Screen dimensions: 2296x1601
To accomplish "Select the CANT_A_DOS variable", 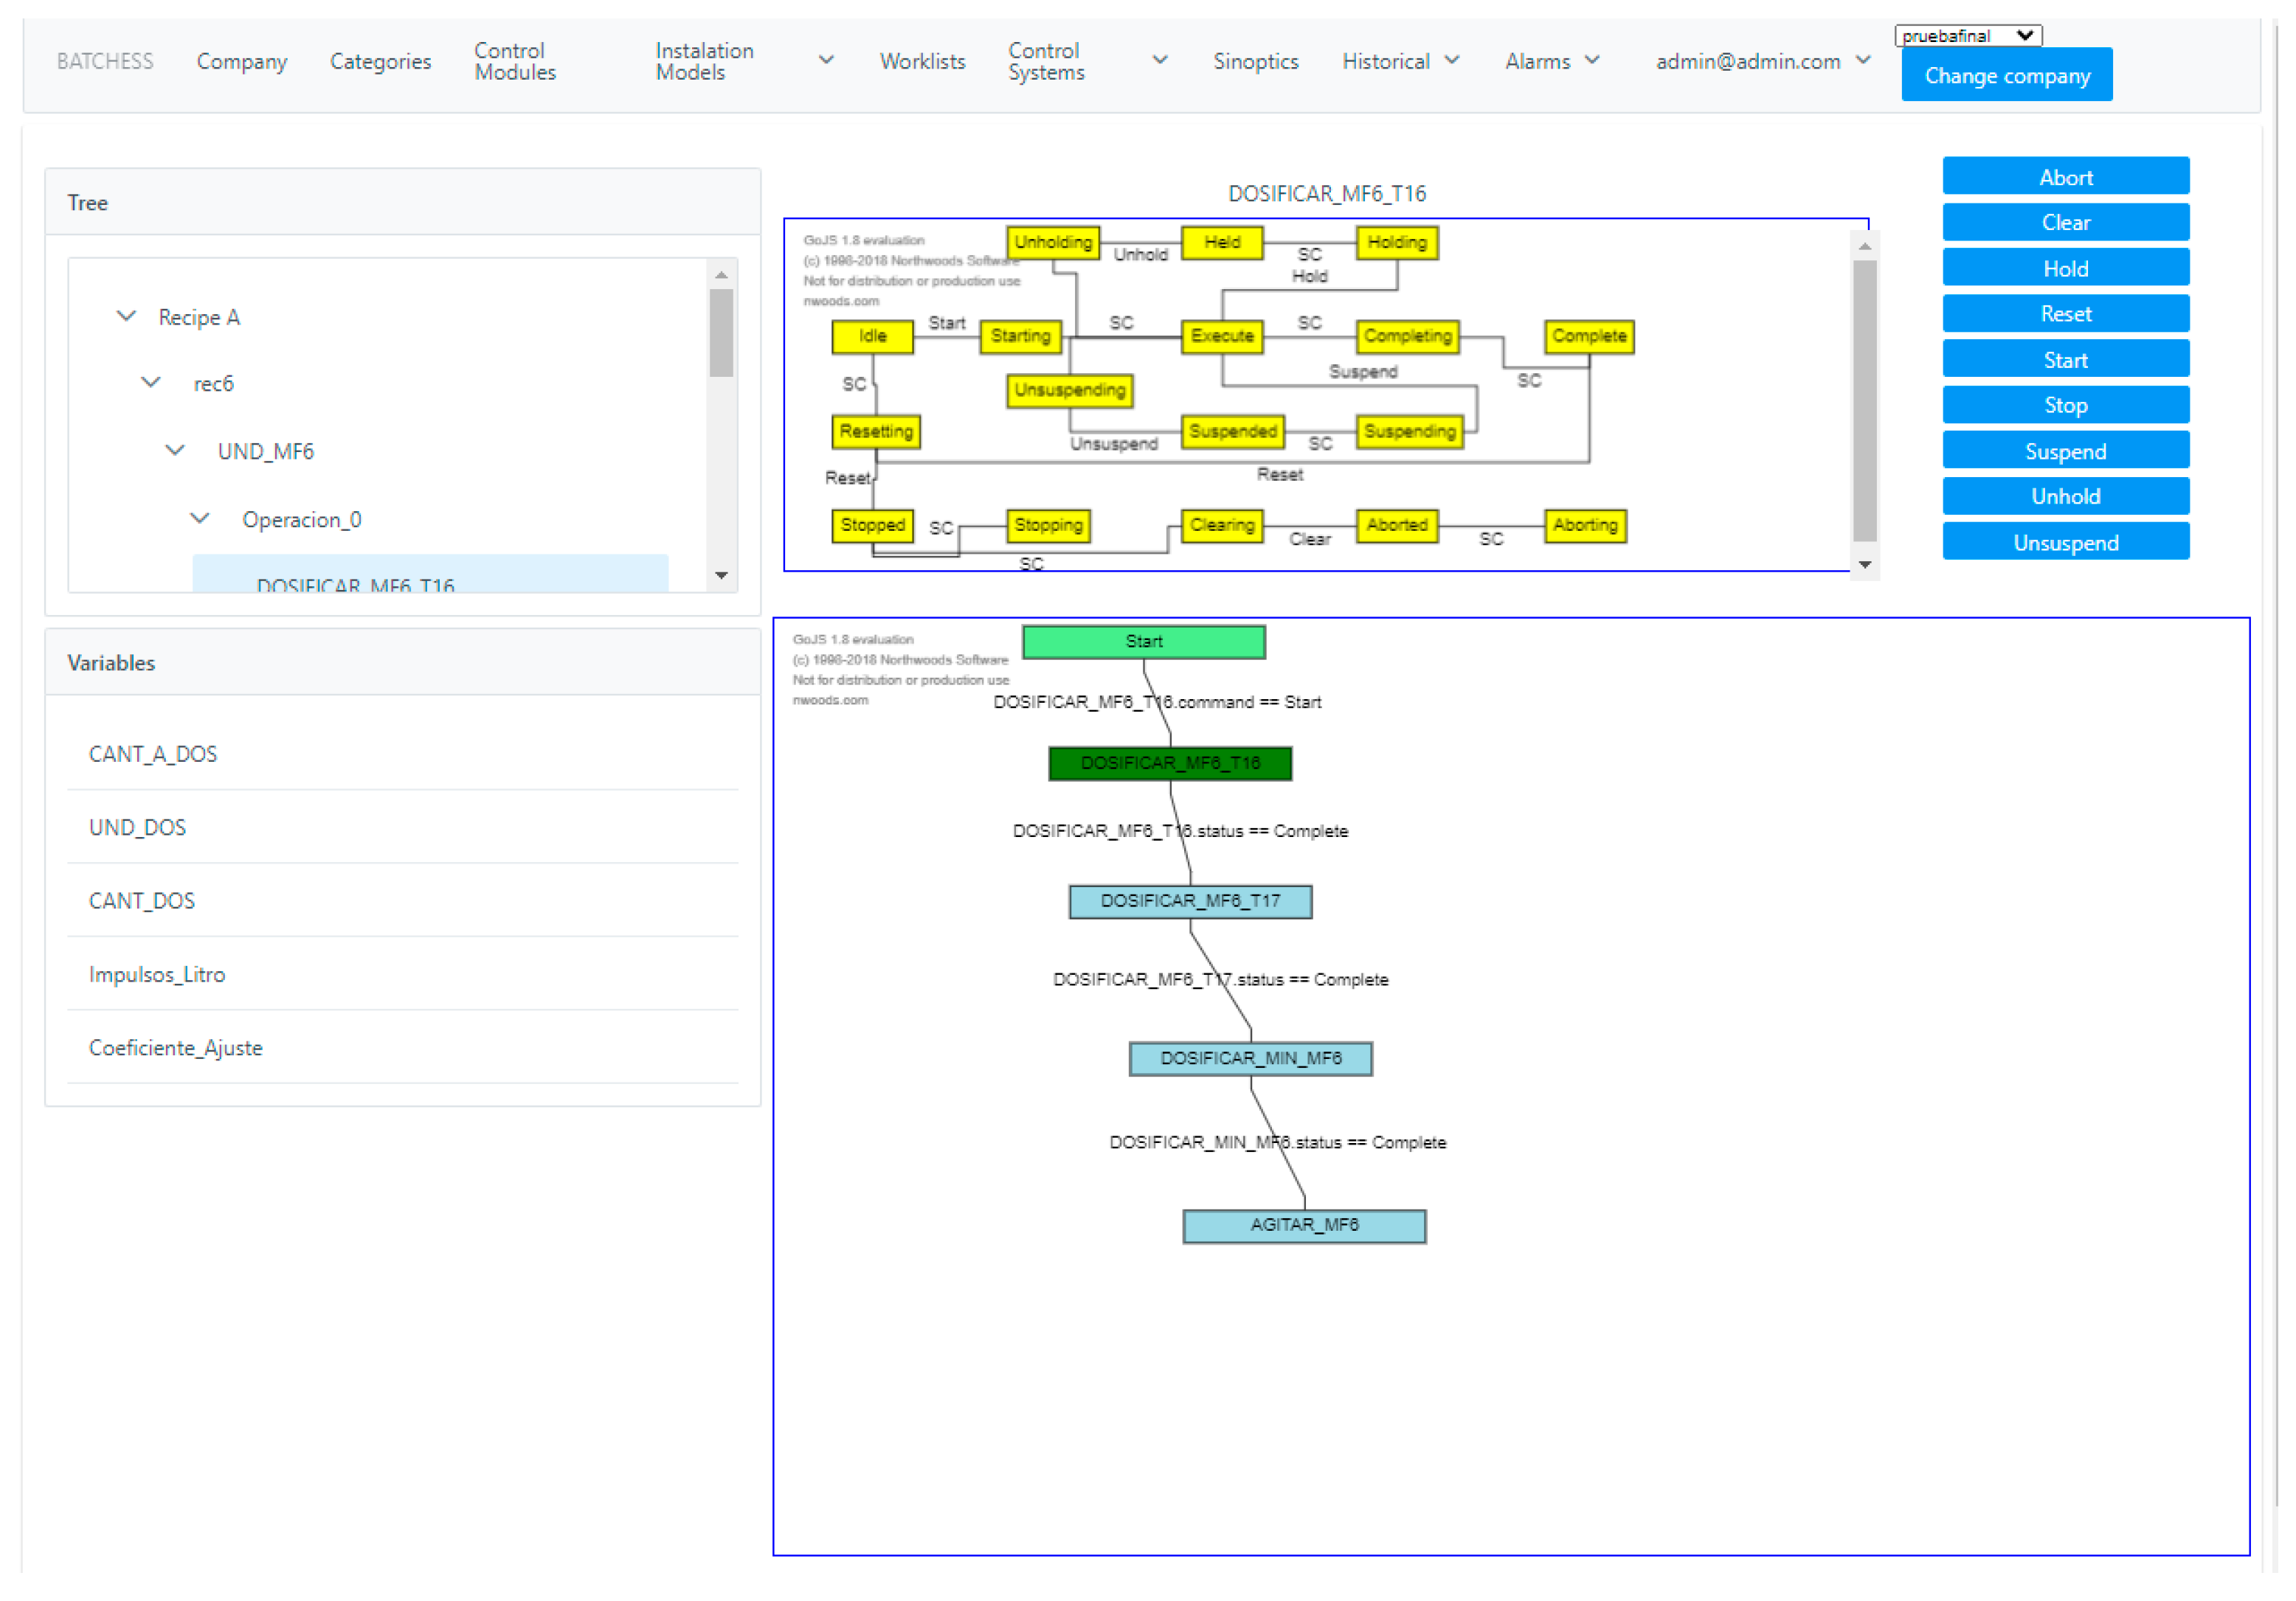I will pos(153,754).
